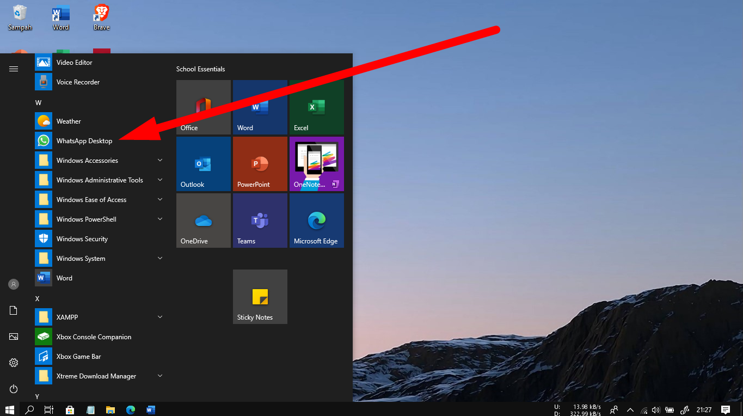The image size is (743, 416).
Task: Switch to Word on the taskbar
Action: [151, 409]
